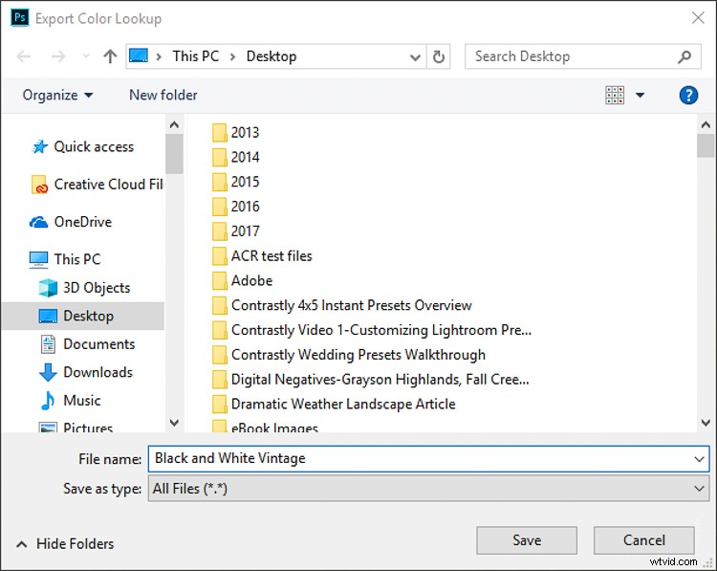This screenshot has height=571, width=717.
Task: Select the Music folder in sidebar
Action: click(x=81, y=401)
